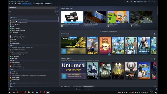Click the БИБЛИОТЕКА home header button
Screen dimensions: 167x94
tap(32, 8)
